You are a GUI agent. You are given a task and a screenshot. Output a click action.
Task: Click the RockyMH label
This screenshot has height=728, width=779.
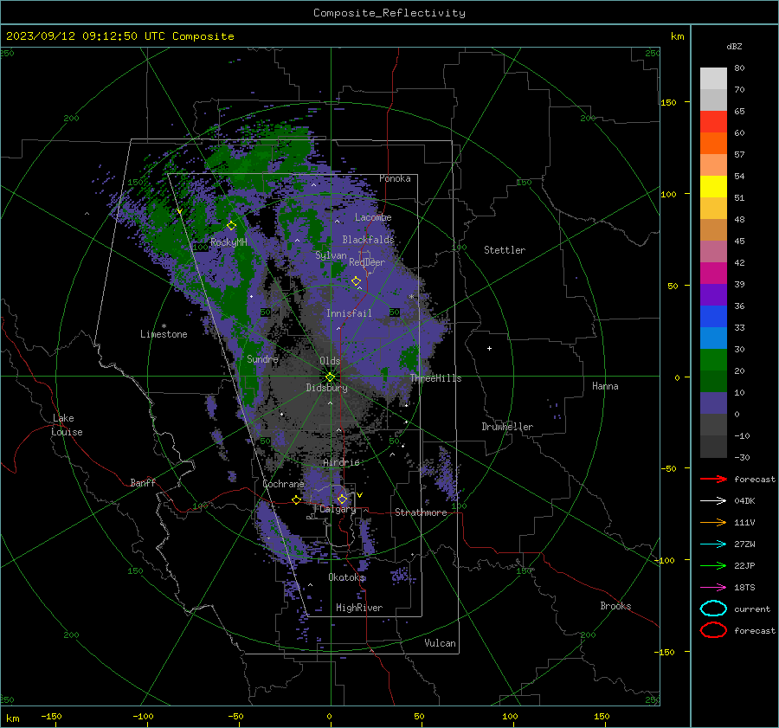(229, 242)
